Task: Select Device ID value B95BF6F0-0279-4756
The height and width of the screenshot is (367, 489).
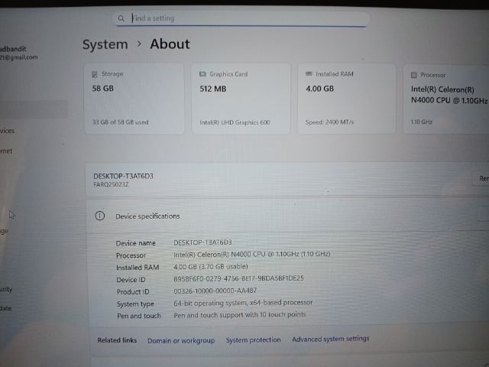Action: click(x=238, y=278)
